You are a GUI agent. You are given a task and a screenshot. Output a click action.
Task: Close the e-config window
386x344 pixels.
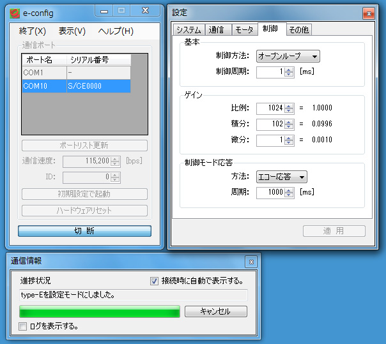146,11
